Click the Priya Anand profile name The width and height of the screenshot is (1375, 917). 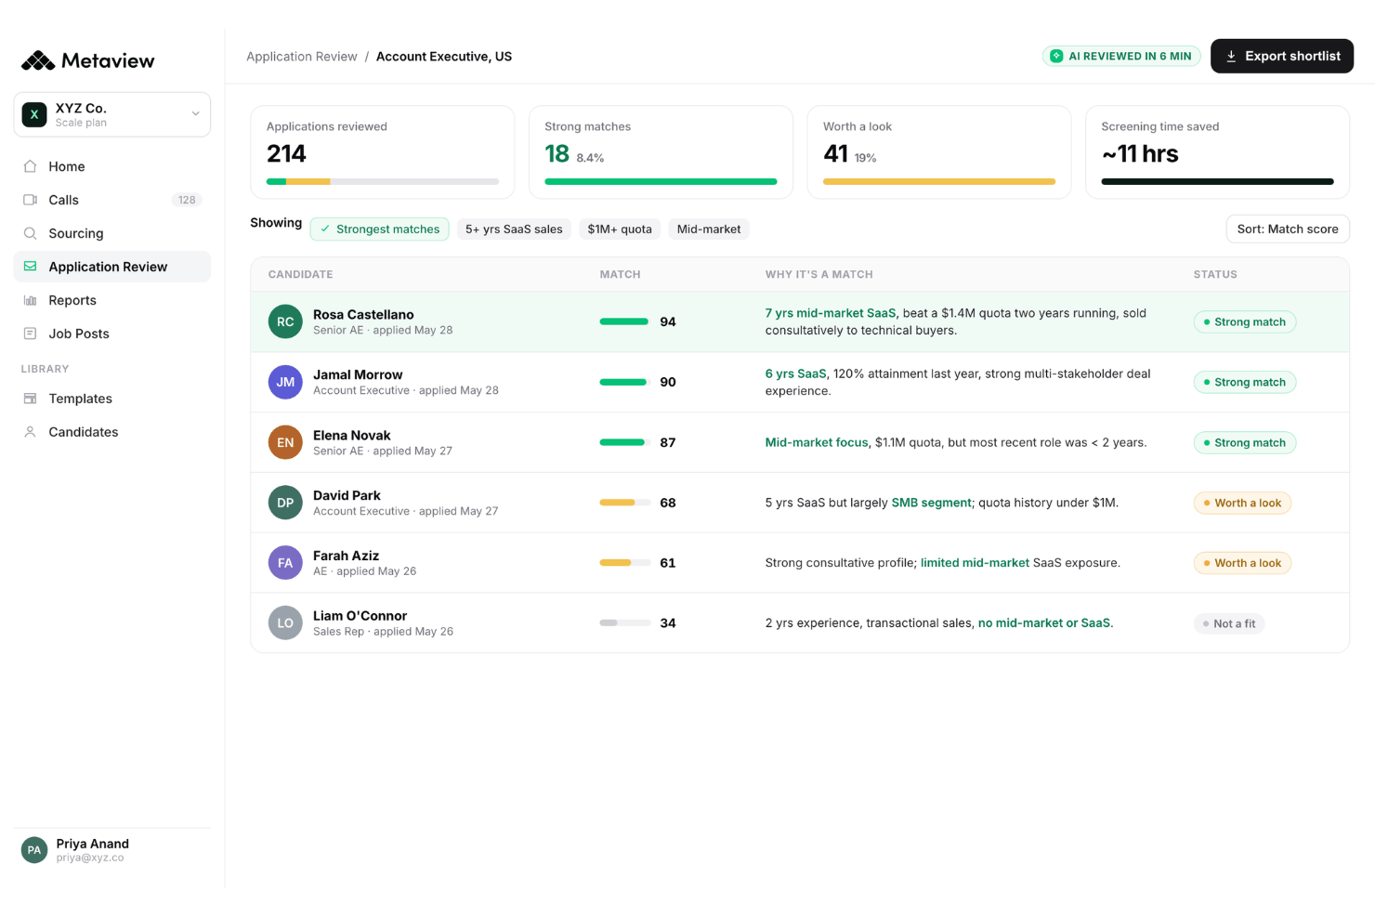[92, 845]
